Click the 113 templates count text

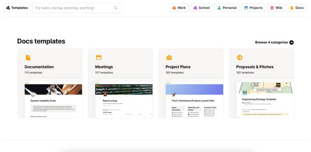coord(33,73)
